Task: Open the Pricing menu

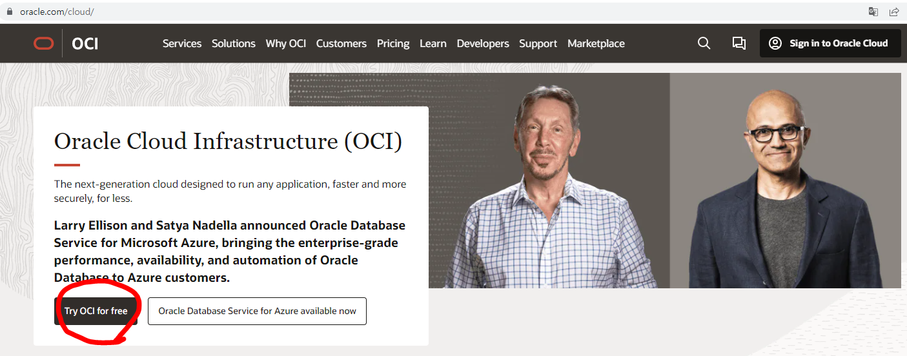Action: 393,43
